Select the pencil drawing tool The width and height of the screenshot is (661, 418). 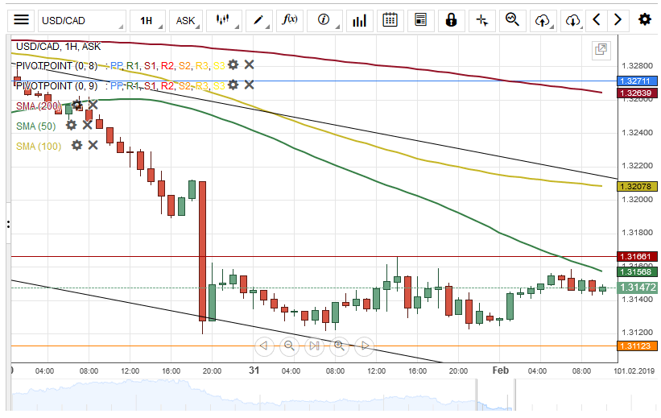[x=258, y=20]
